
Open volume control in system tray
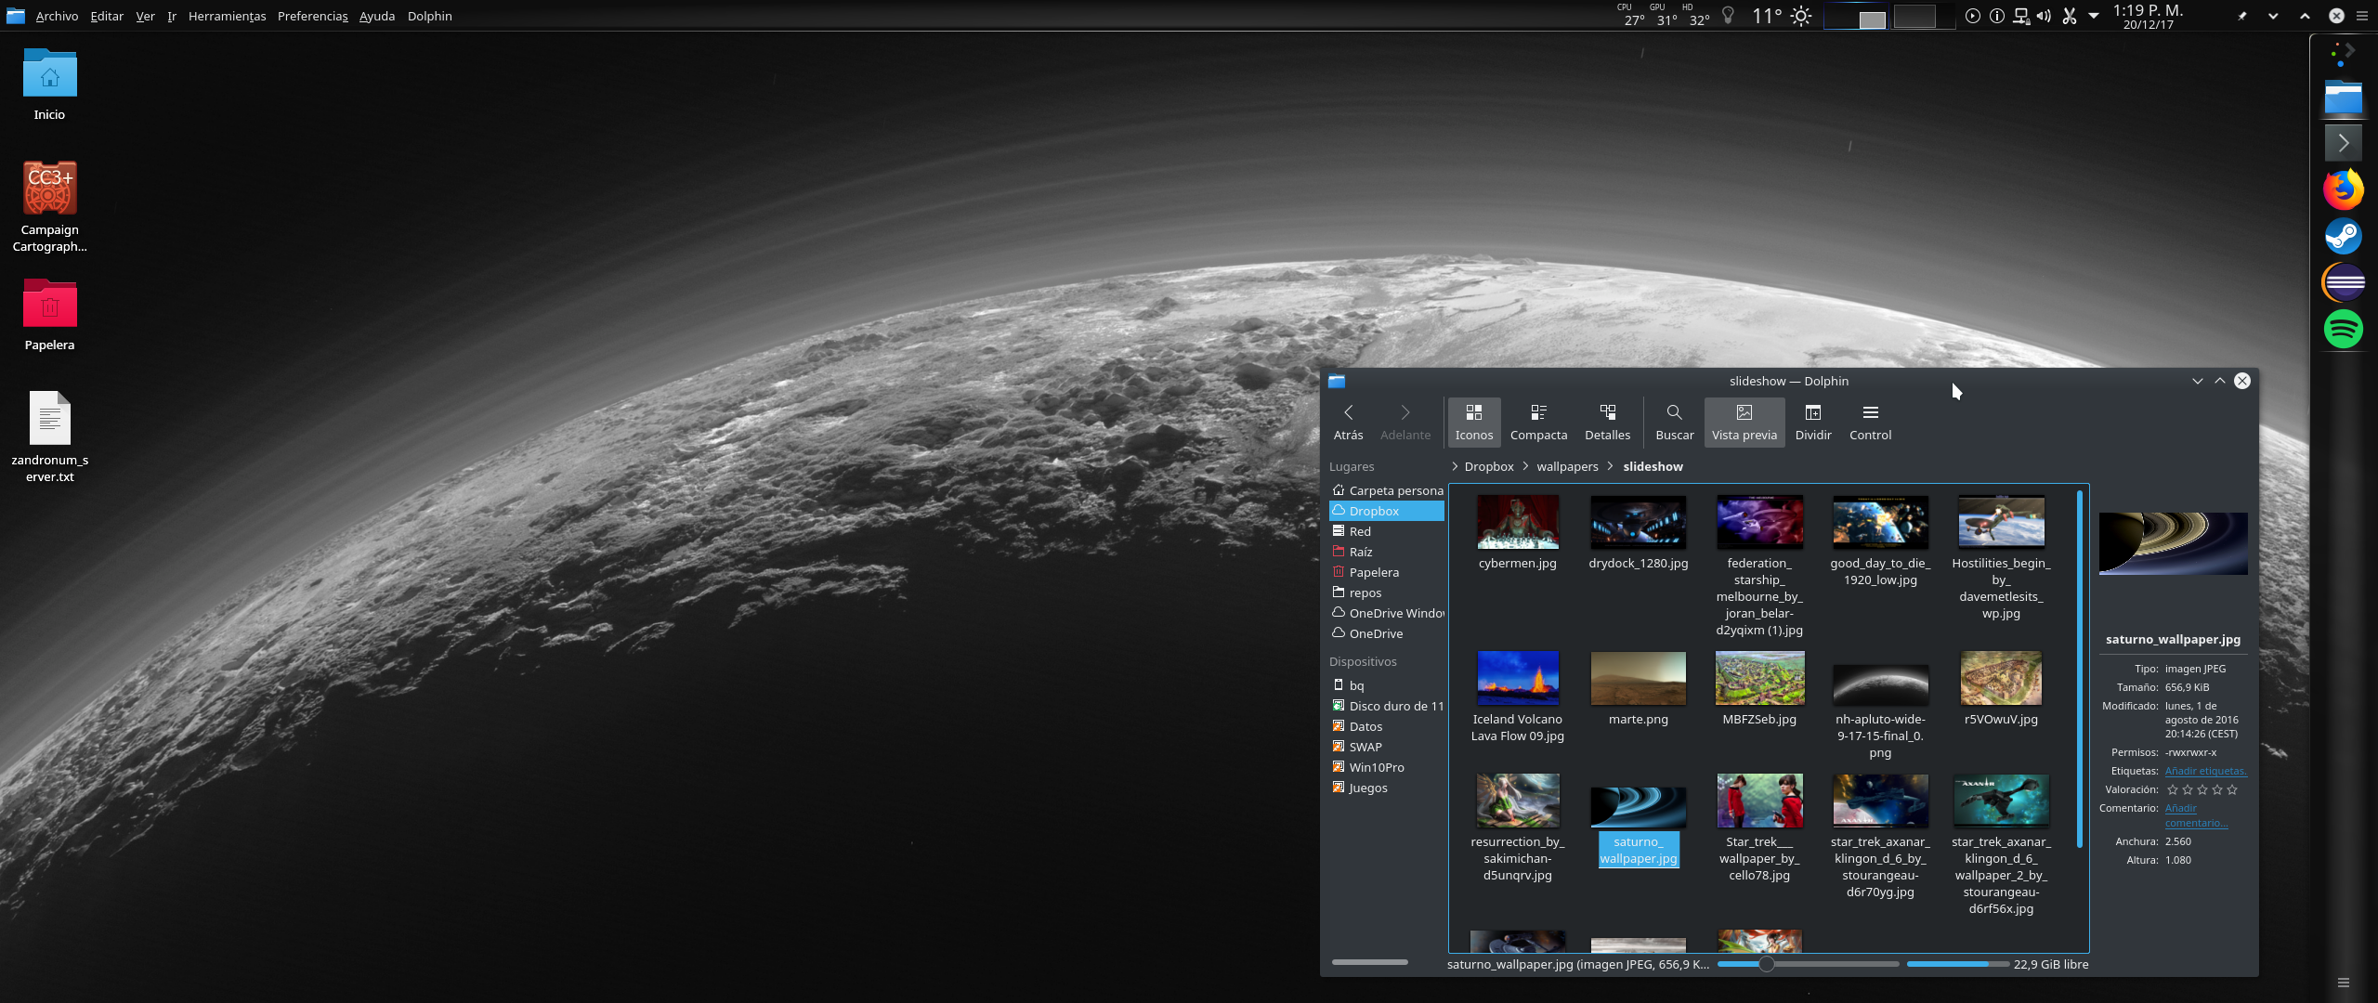[x=2044, y=16]
